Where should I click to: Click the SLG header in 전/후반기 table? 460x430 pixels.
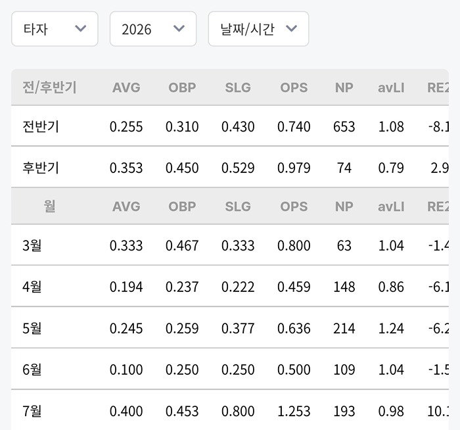(238, 87)
